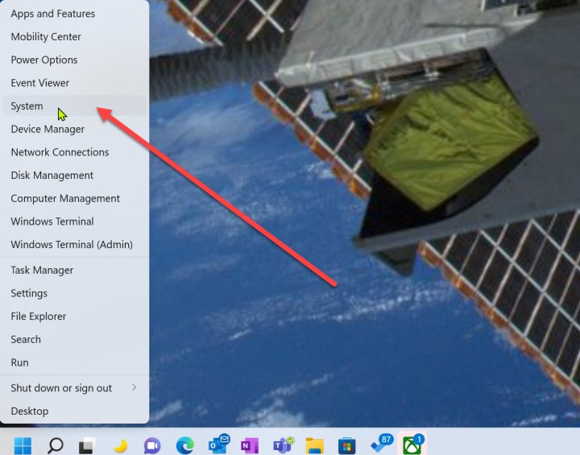Image resolution: width=580 pixels, height=455 pixels.
Task: Launch Microsoft Edge from taskbar
Action: pos(184,445)
